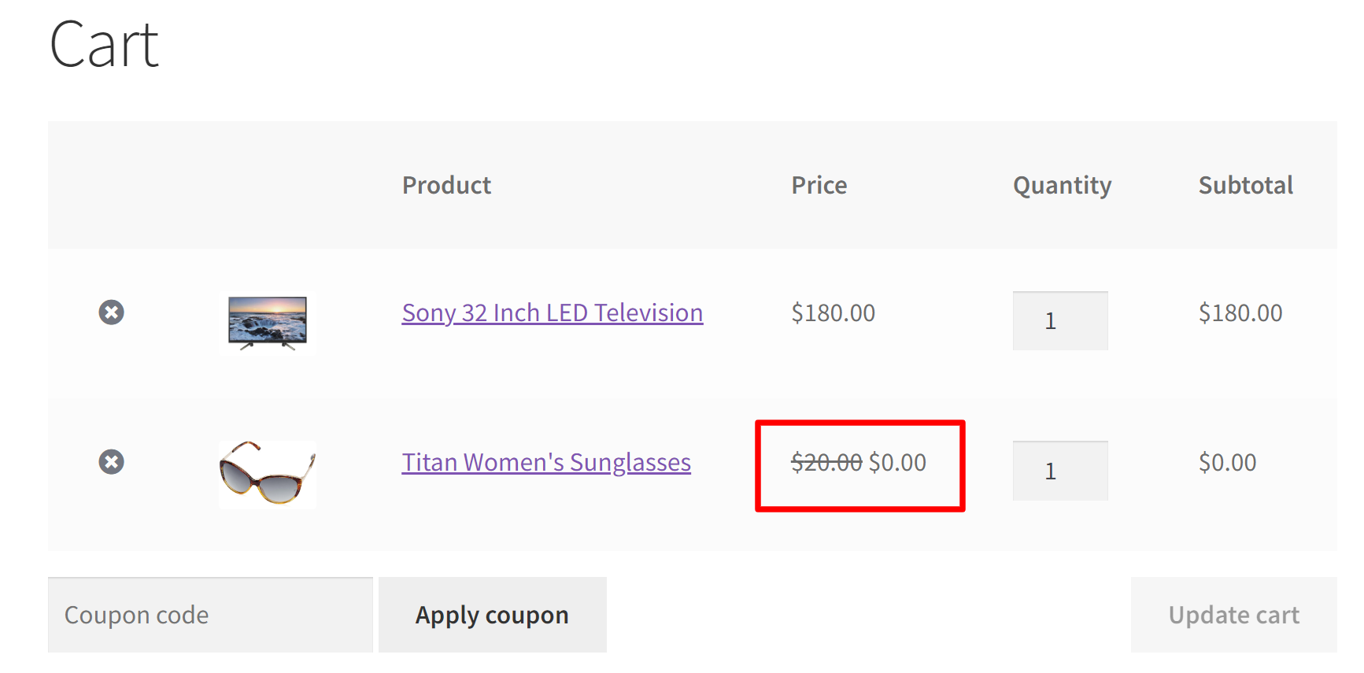Screen dimensions: 1364x673
Task: Click the $0.00 subtotal for Titan Sunglasses
Action: (x=1227, y=463)
